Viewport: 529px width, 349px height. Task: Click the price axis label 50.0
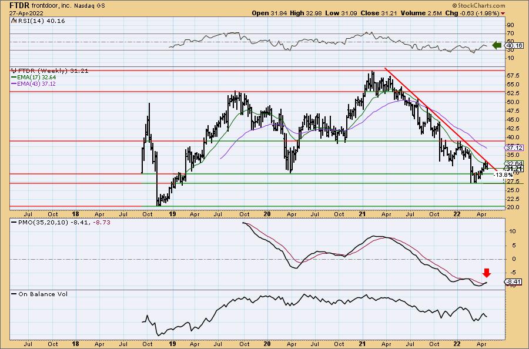(x=513, y=102)
